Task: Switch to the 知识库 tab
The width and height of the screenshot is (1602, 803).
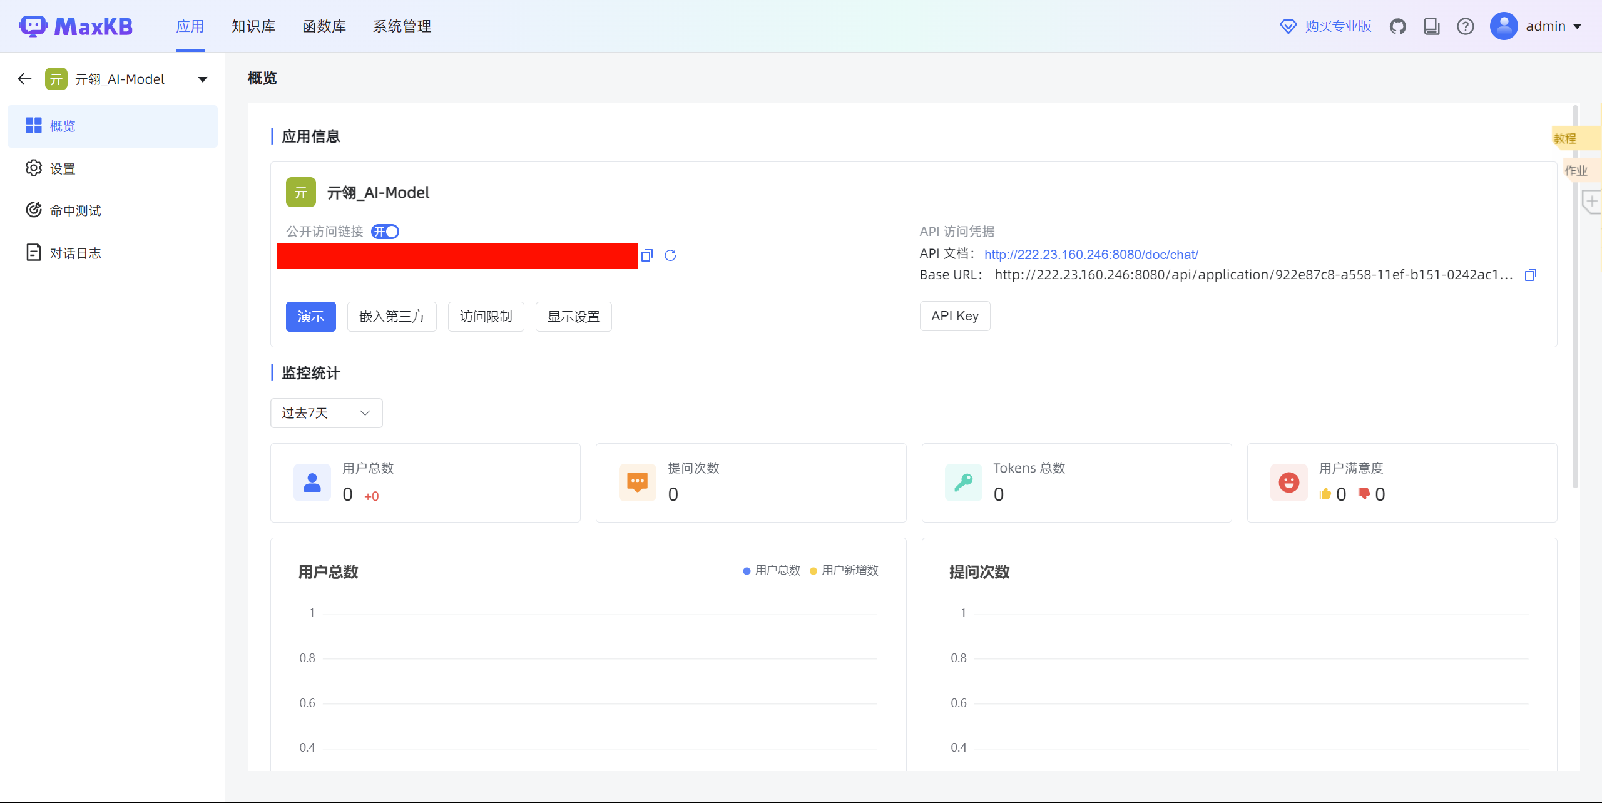Action: pos(253,26)
